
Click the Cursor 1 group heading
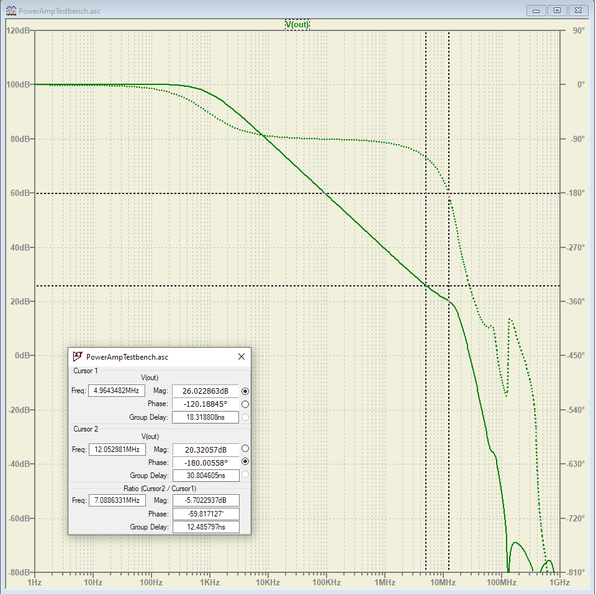(x=86, y=371)
